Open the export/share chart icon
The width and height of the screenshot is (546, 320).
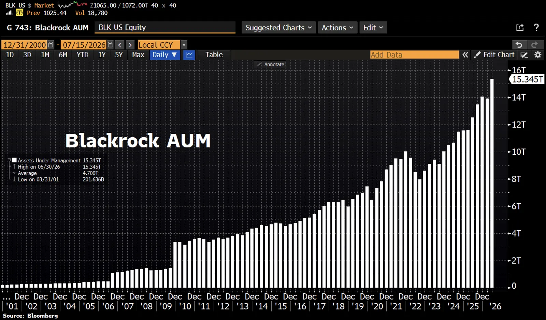(x=520, y=28)
